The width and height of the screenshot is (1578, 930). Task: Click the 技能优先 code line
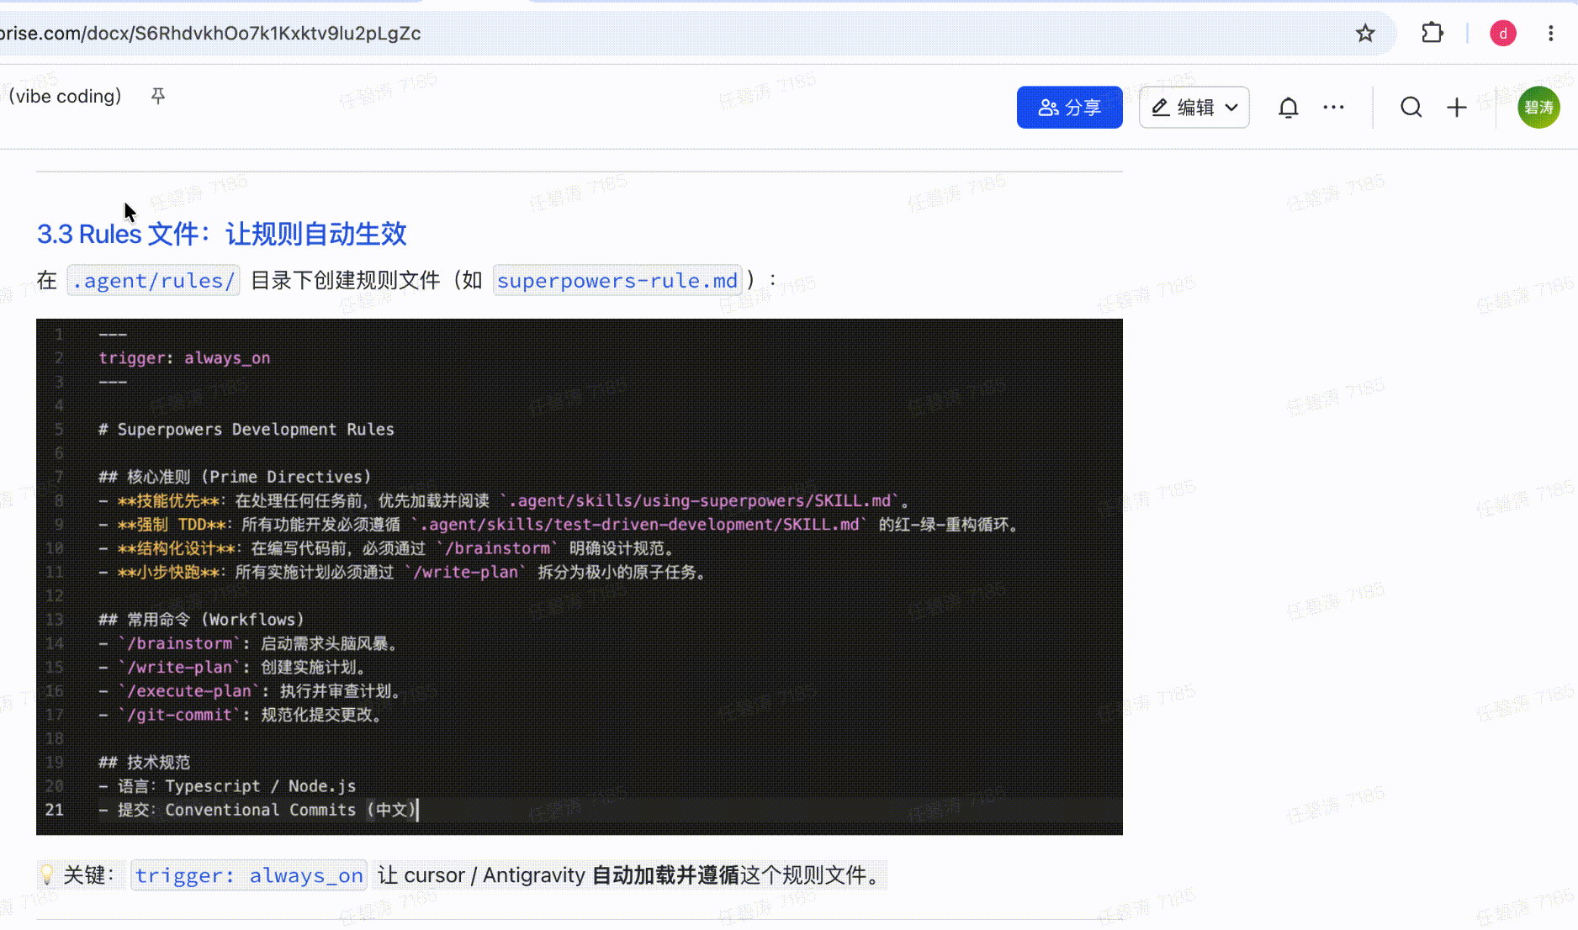[x=504, y=501]
